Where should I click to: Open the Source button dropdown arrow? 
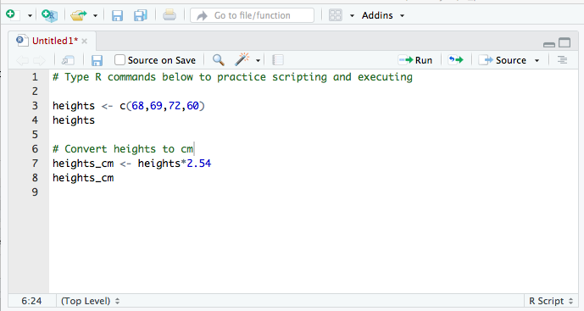pos(537,60)
